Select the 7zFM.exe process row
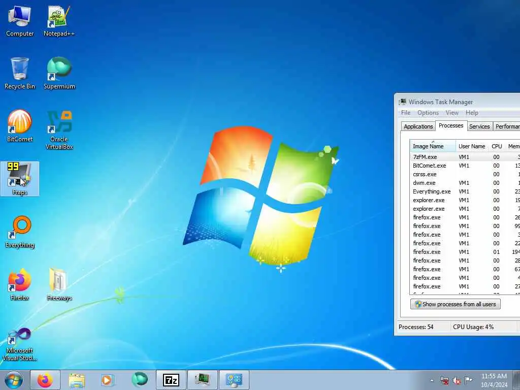 pyautogui.click(x=465, y=157)
